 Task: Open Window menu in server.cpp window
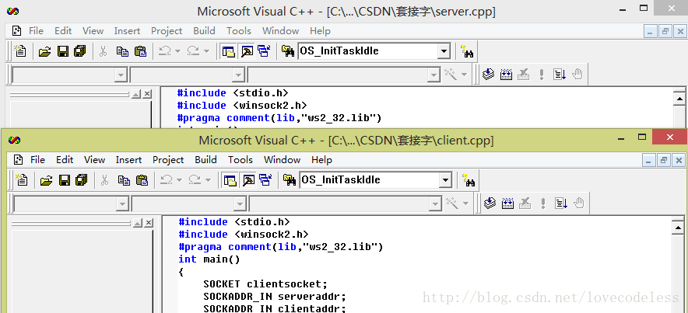click(x=280, y=31)
